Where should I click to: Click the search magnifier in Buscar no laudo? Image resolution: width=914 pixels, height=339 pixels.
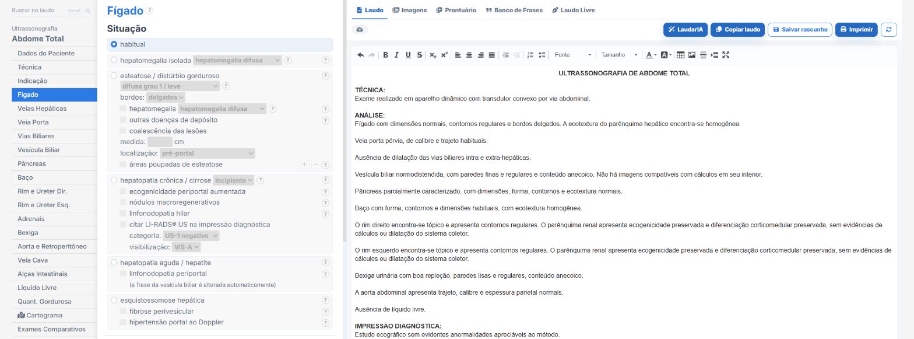pos(89,11)
